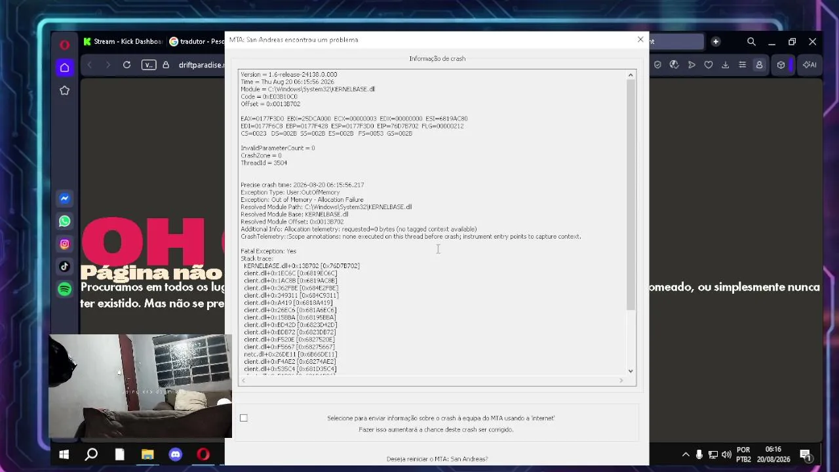Viewport: 839px width, 472px height.
Task: Open the Opera menu logo
Action: [64, 45]
